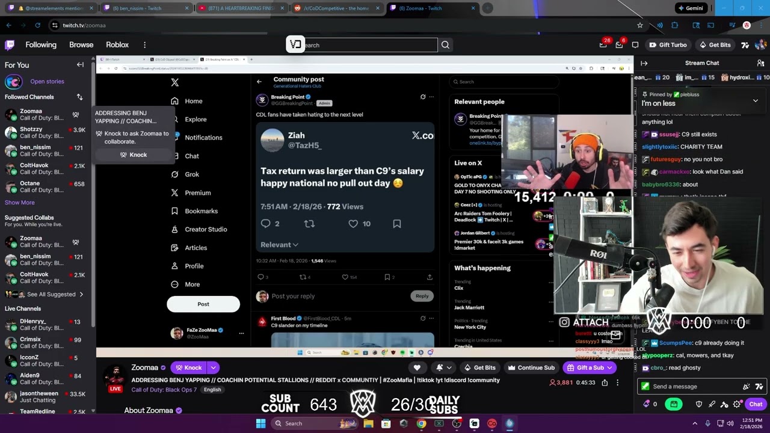Open Open stories link
Viewport: 770px width, 433px height.
(x=47, y=82)
